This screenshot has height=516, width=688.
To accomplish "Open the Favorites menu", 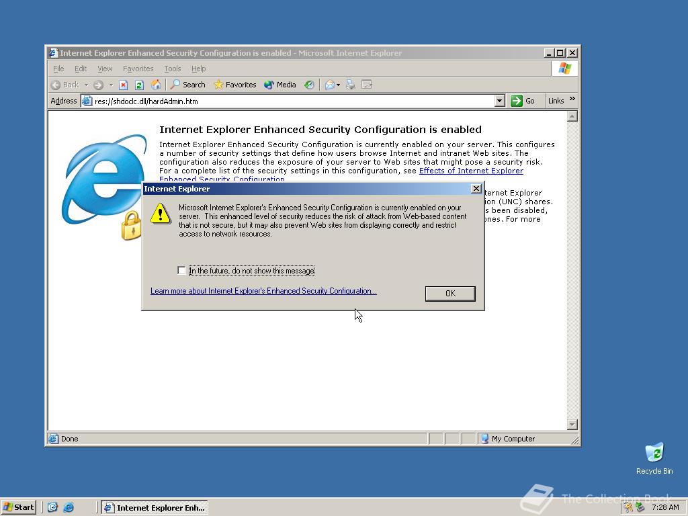I will click(x=138, y=69).
